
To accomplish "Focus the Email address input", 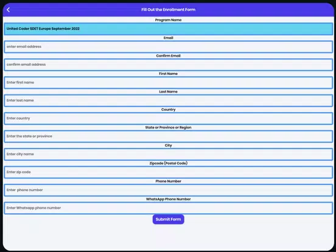I will tap(168, 47).
